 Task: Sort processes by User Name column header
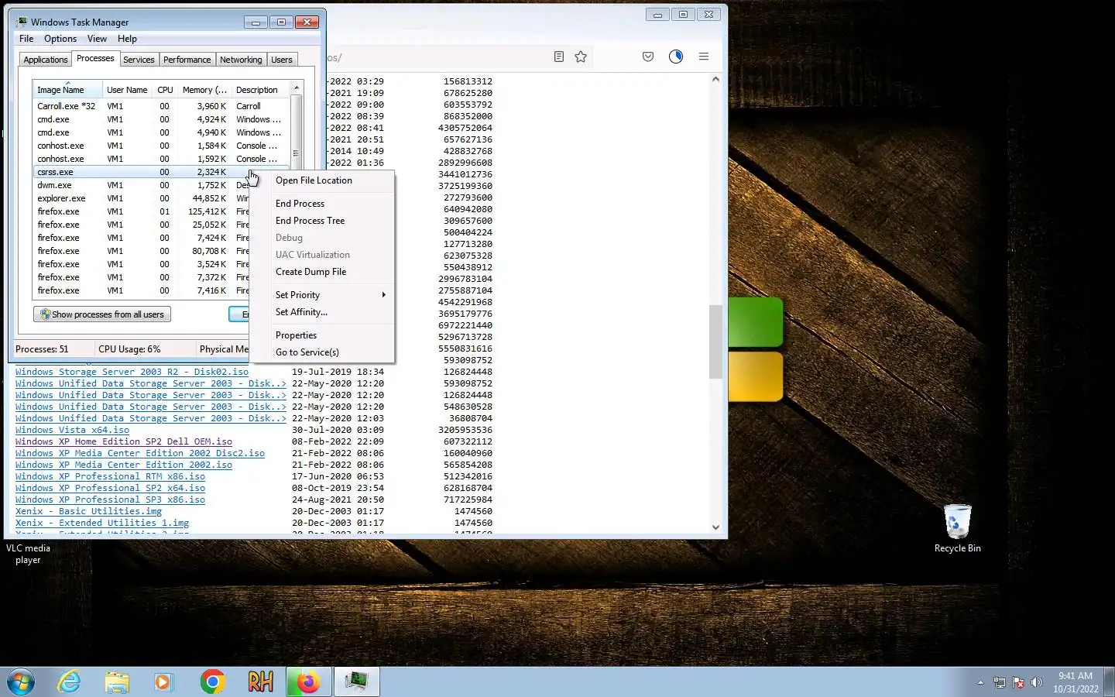pyautogui.click(x=127, y=90)
